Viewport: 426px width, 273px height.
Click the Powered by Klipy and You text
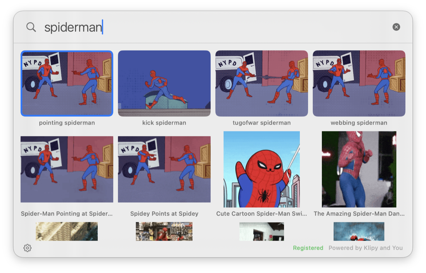click(x=366, y=248)
